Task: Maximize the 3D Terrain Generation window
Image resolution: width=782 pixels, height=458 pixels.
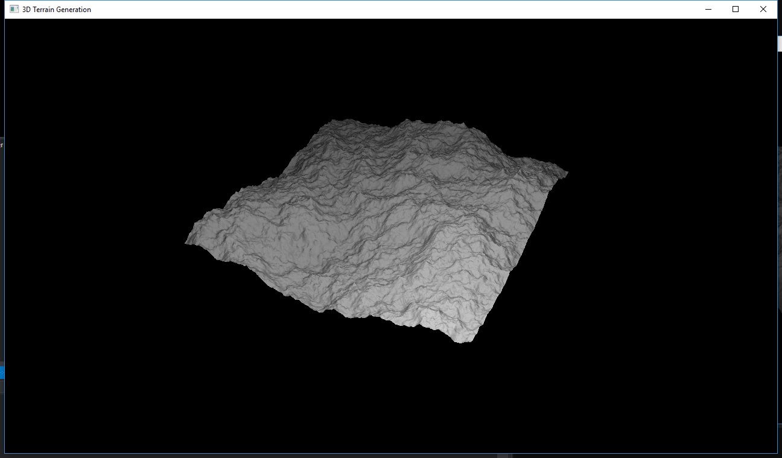Action: (736, 10)
